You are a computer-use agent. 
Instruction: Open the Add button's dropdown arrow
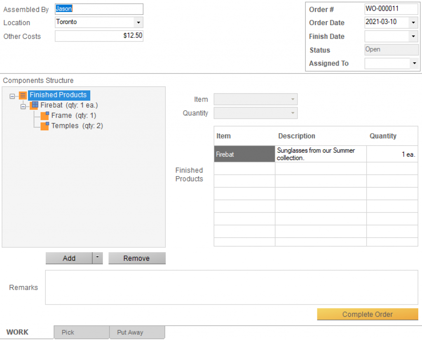(x=97, y=258)
